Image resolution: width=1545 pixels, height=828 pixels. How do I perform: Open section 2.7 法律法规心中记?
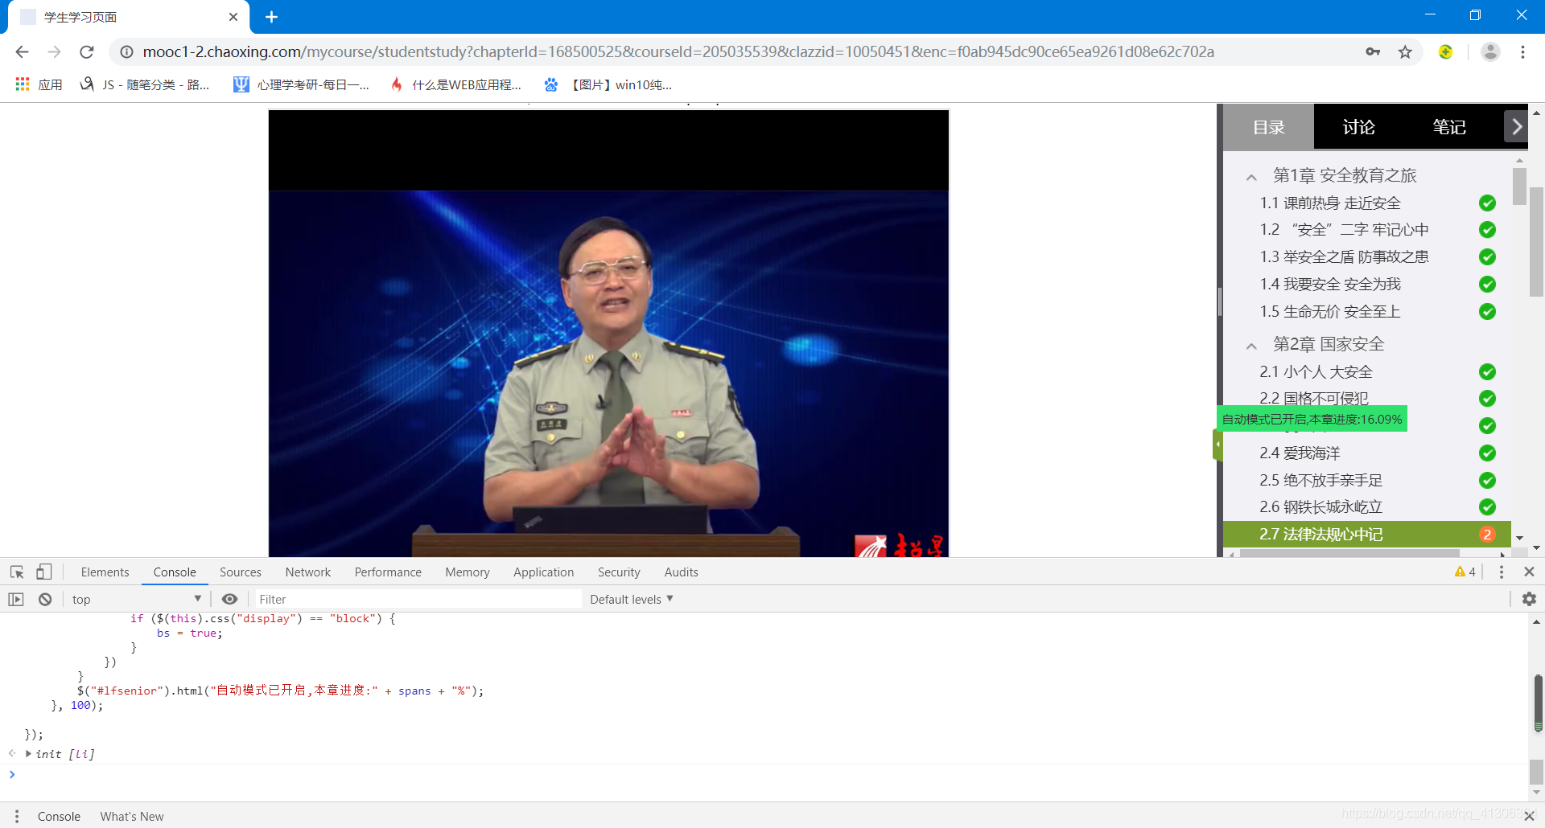tap(1320, 534)
